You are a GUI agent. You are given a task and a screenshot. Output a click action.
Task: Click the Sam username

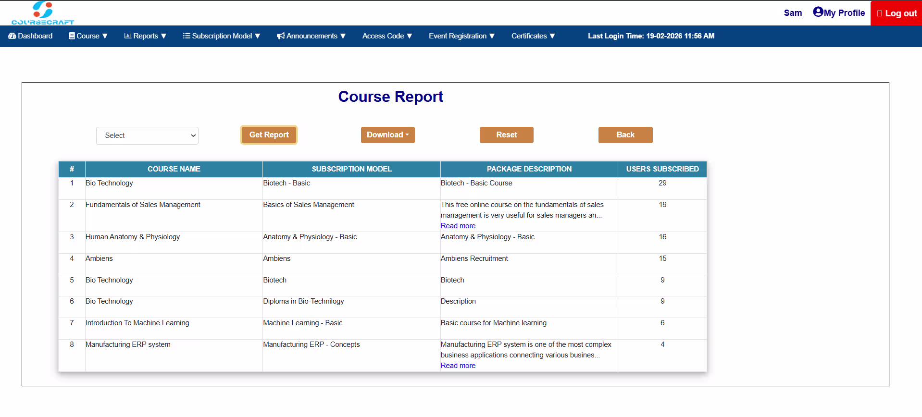coord(793,13)
